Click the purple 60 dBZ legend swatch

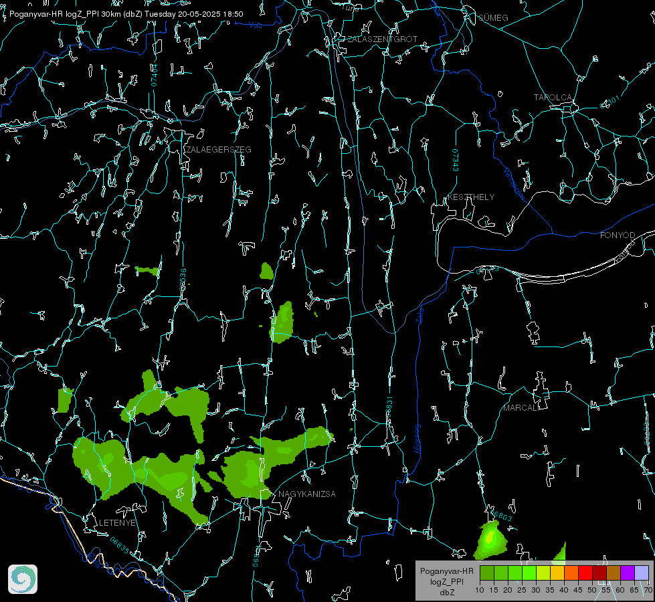(x=628, y=573)
